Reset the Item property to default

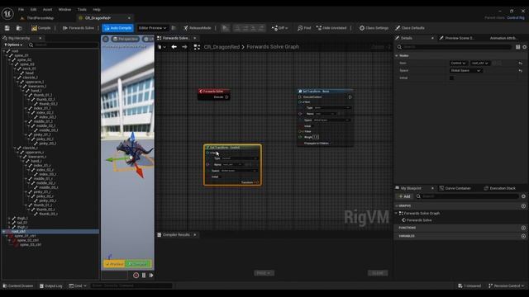(x=521, y=63)
